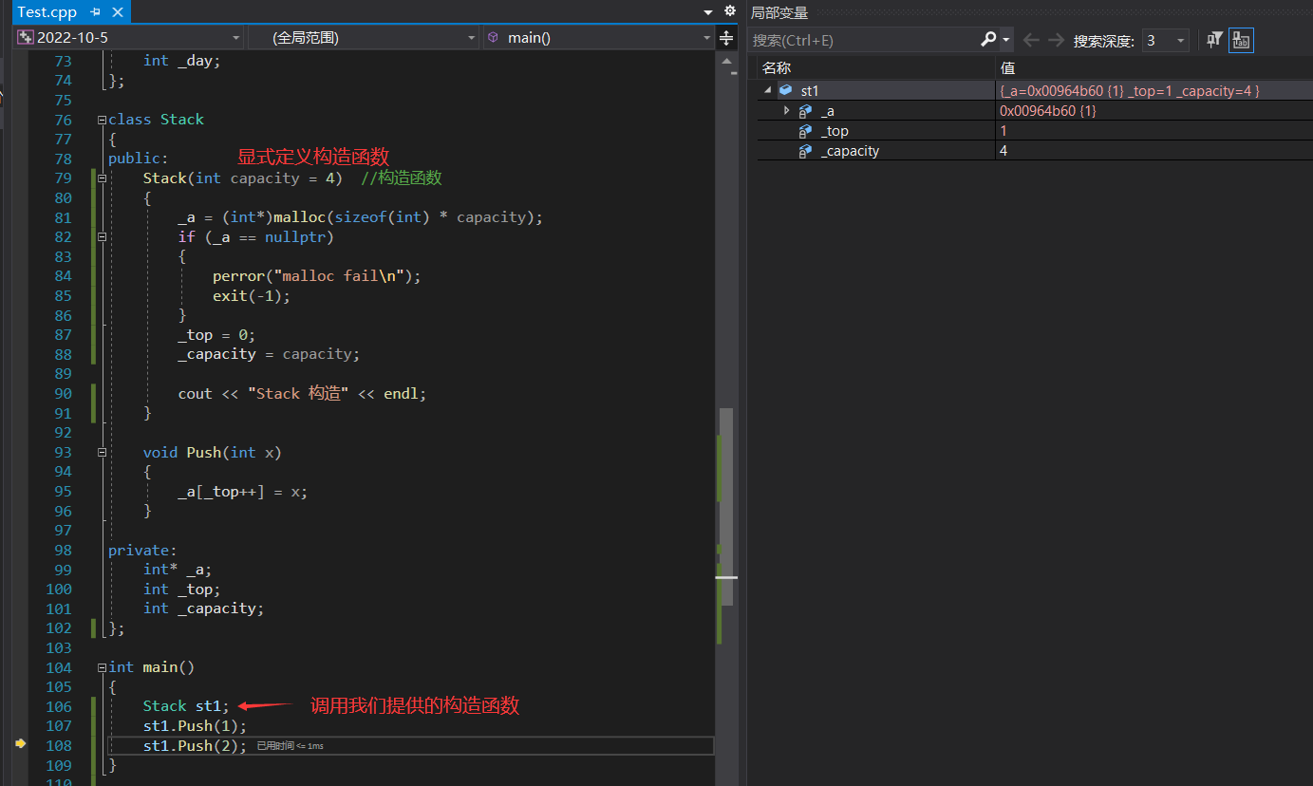Open the editor tab gear settings
Screen dimensions: 1313x786
click(x=729, y=11)
